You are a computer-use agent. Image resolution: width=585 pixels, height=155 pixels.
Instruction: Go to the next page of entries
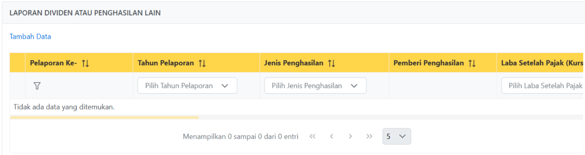(350, 136)
